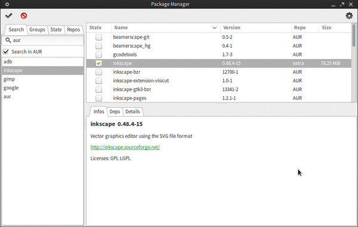The height and width of the screenshot is (227, 358).
Task: Apply pending changes with the checkmark icon
Action: [9, 15]
